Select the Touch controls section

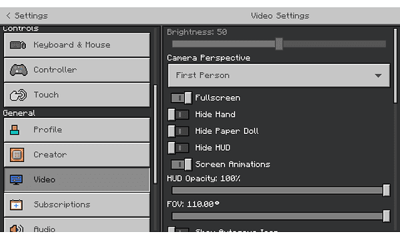[x=77, y=95]
